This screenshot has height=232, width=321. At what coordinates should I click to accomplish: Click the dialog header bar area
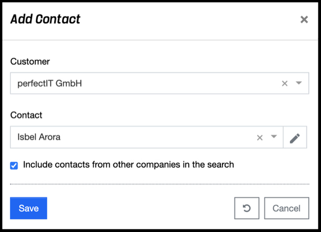pyautogui.click(x=187, y=20)
